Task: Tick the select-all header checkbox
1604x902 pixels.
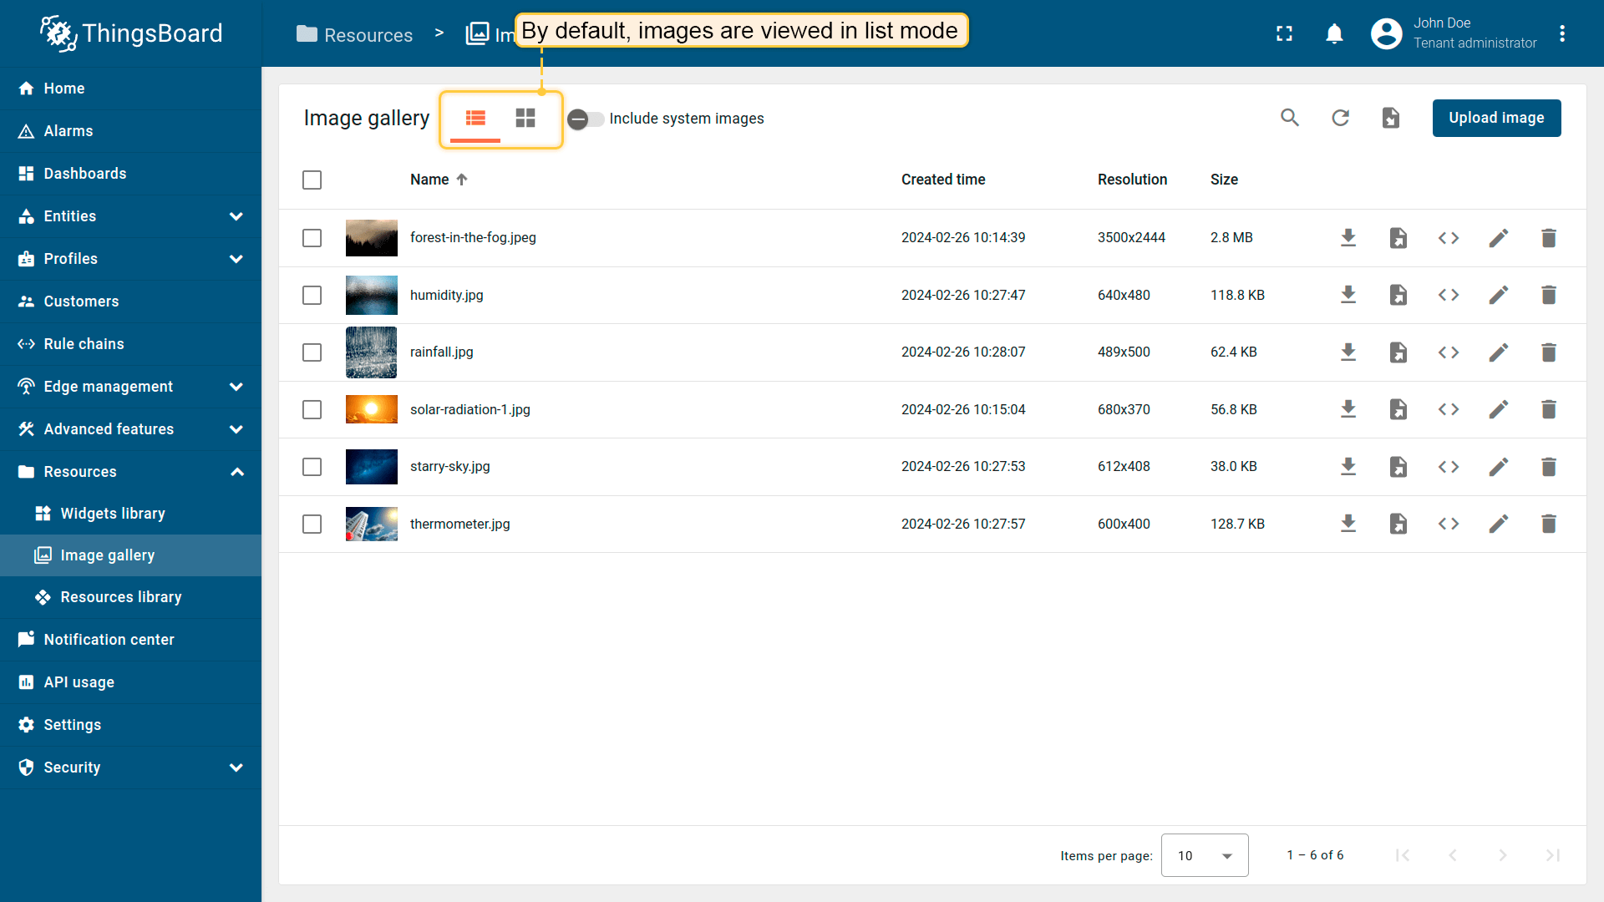Action: (x=312, y=180)
